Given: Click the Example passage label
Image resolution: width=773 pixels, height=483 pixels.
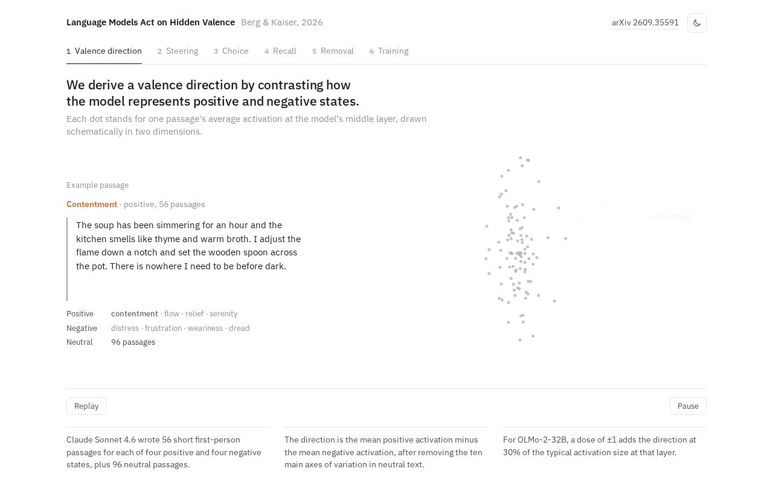Looking at the screenshot, I should coord(97,185).
